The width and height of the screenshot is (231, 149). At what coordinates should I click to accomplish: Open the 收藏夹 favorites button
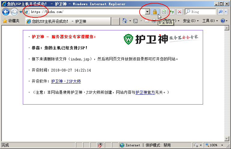(x=11, y=21)
